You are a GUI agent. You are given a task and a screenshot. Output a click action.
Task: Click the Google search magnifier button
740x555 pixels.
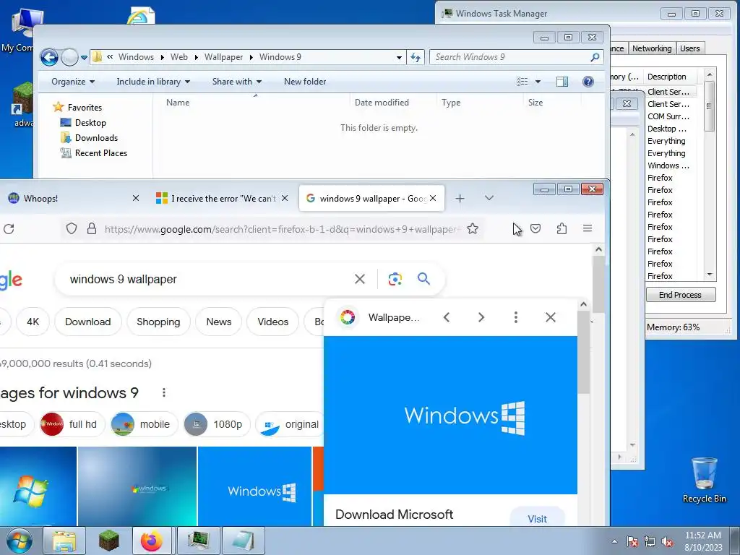point(423,279)
